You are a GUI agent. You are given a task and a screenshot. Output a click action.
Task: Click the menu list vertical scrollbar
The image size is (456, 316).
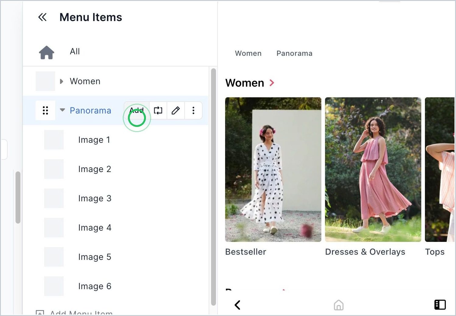pos(214,187)
